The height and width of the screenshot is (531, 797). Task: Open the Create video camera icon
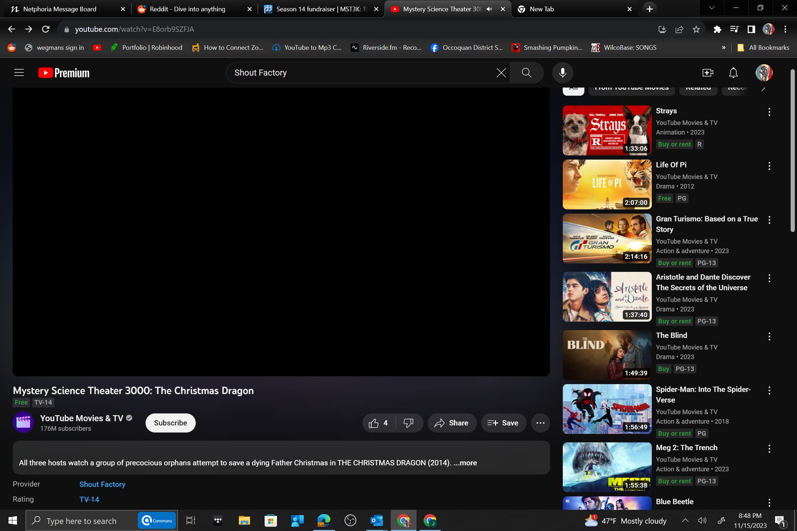pyautogui.click(x=708, y=73)
